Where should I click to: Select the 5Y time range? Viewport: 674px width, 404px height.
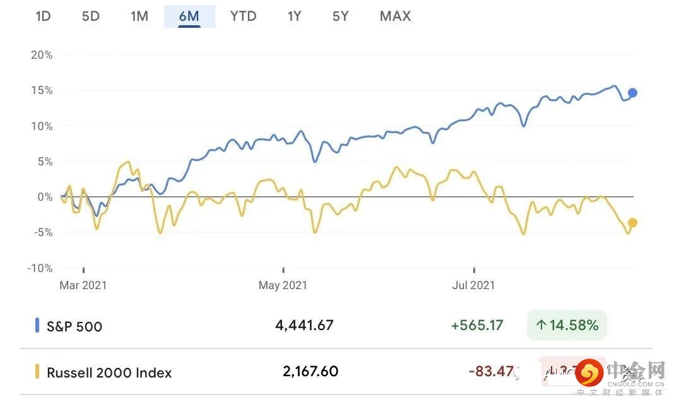(x=341, y=16)
